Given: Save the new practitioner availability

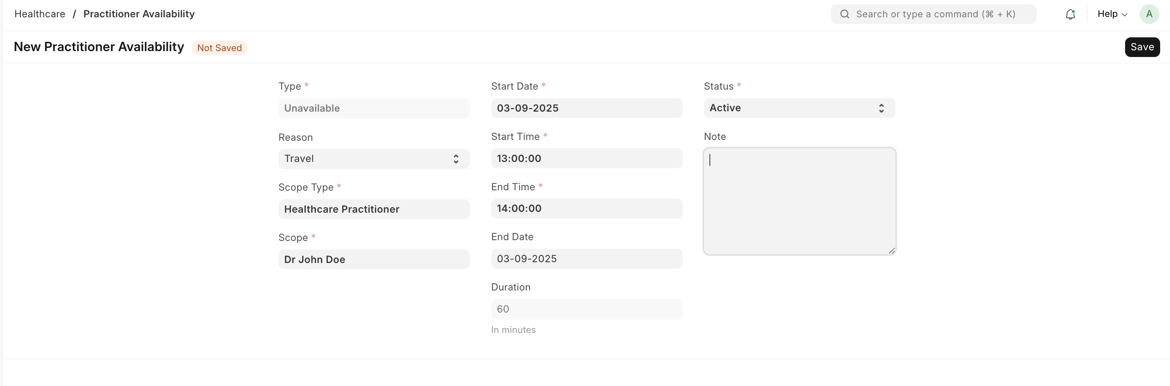Looking at the screenshot, I should pos(1142,47).
